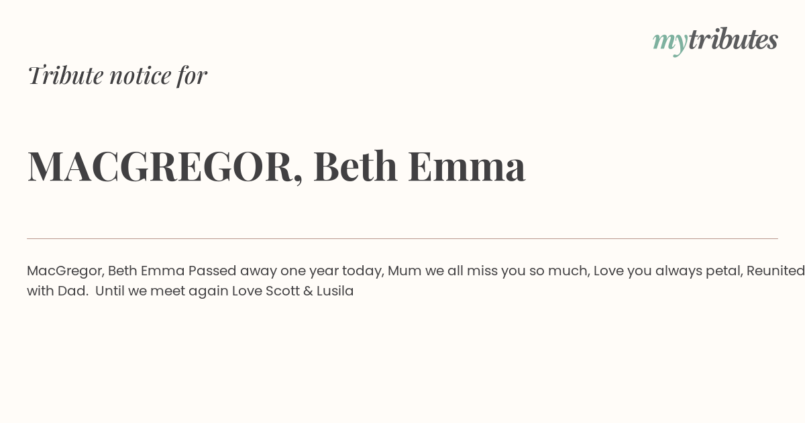Click 'MacGregor, Beth Emma' at start of message

point(106,271)
